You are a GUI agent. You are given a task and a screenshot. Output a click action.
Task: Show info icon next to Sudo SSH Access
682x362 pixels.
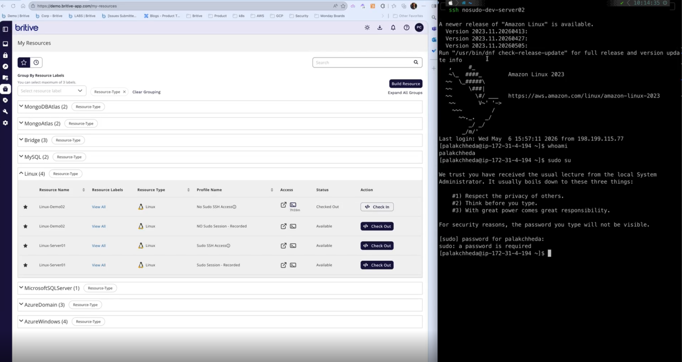(228, 246)
